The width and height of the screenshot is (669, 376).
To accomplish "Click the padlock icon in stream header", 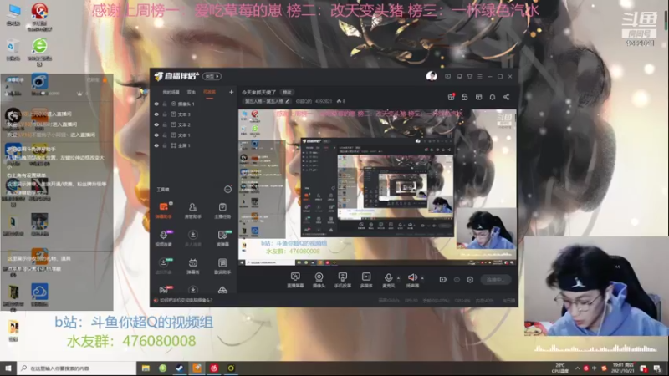I will click(x=465, y=97).
